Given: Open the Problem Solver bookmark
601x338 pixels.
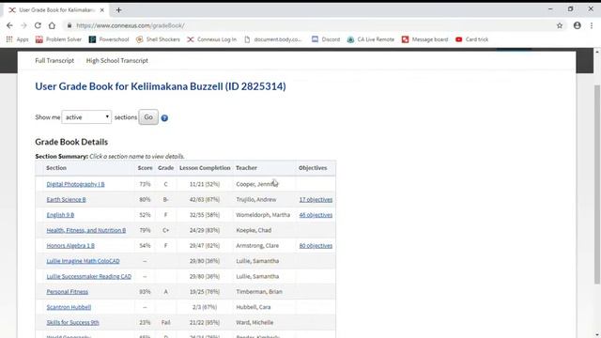Looking at the screenshot, I should 58,39.
